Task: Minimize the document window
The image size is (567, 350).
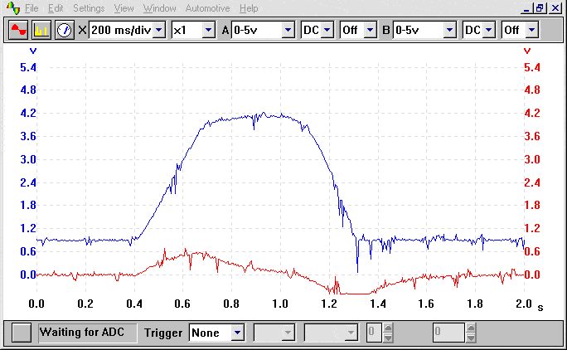Action: click(526, 8)
